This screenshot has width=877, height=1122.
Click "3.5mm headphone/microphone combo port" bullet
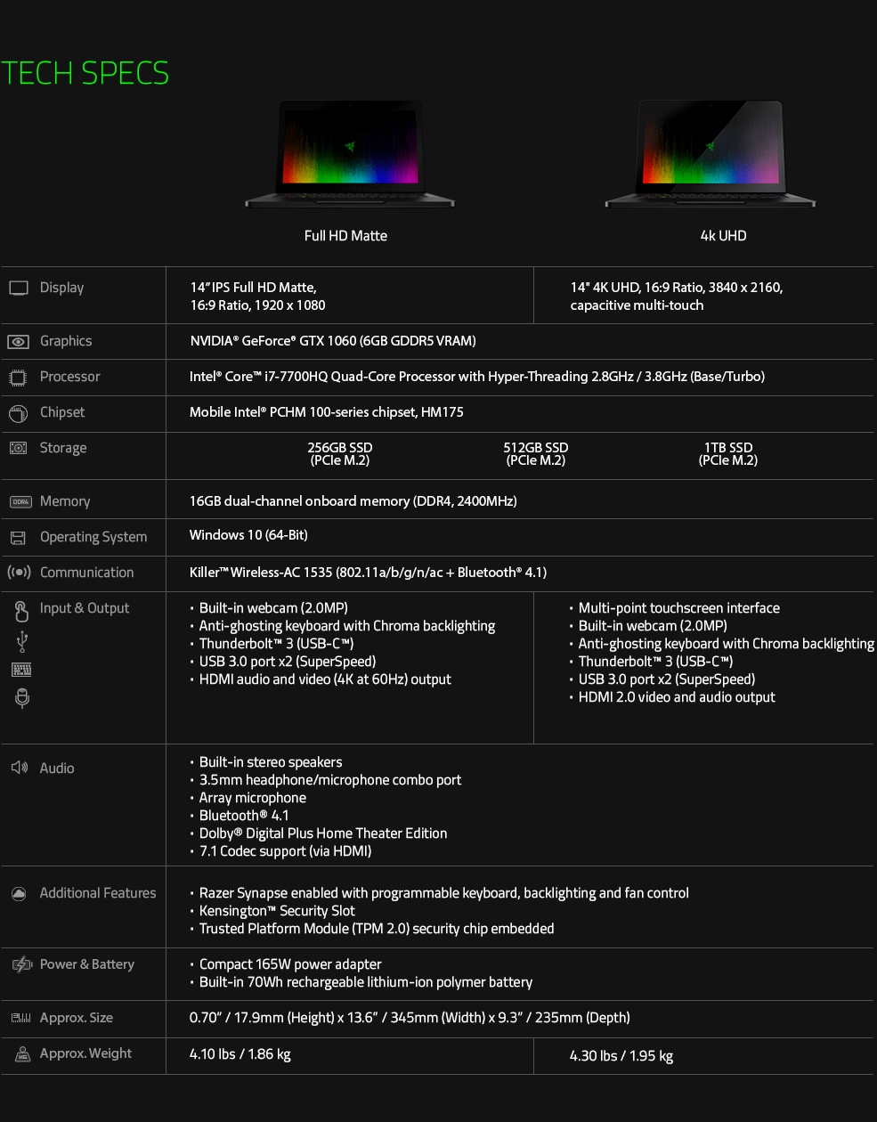coord(330,780)
